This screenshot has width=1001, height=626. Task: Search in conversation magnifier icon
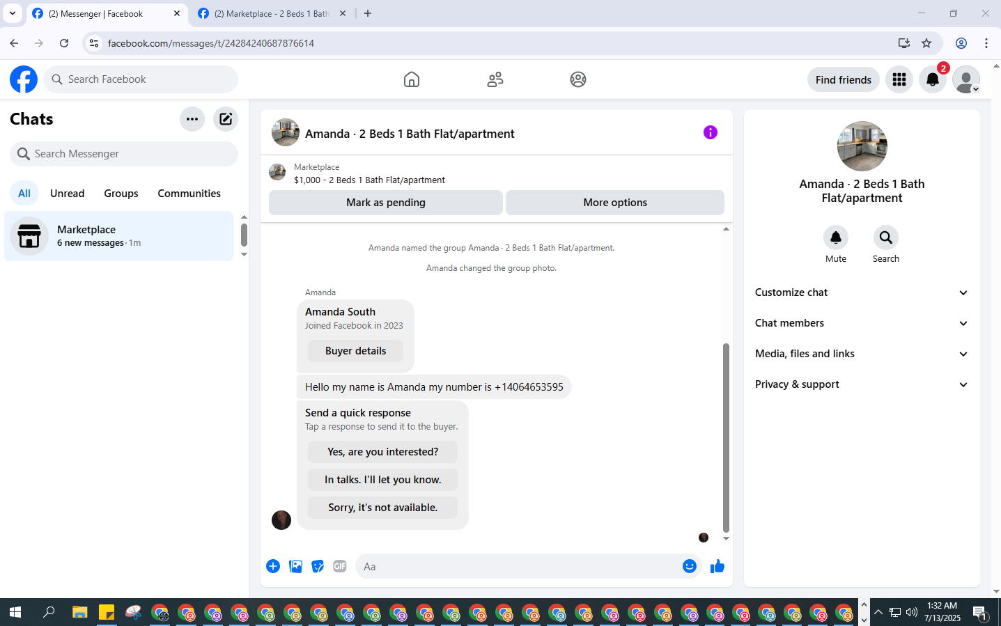tap(886, 237)
